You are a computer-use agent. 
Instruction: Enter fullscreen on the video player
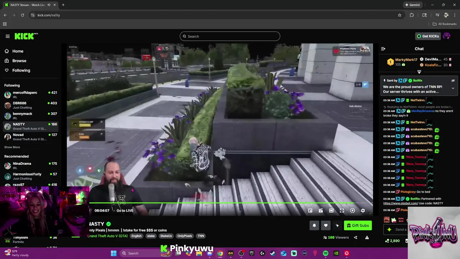[x=342, y=211]
